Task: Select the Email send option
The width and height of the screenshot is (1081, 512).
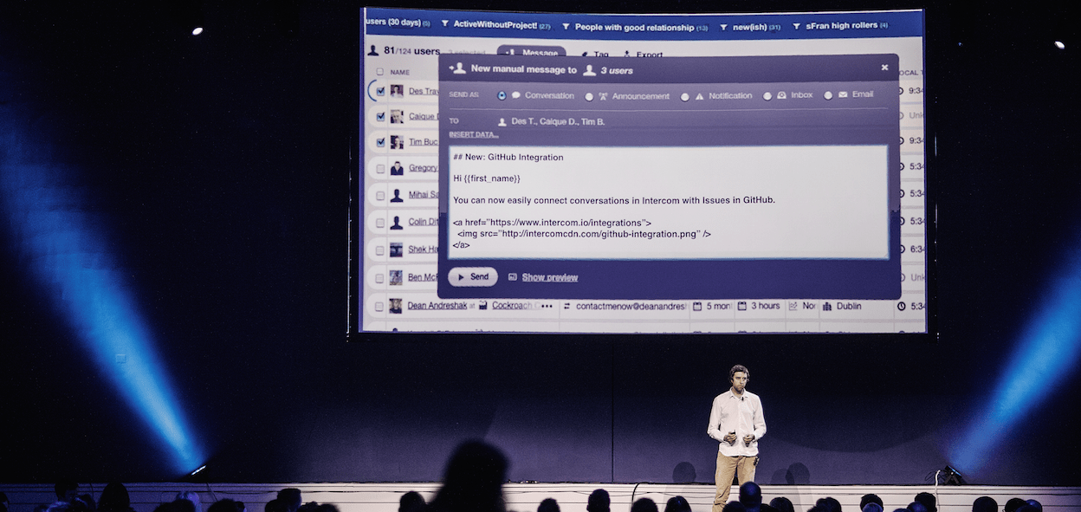Action: tap(828, 95)
